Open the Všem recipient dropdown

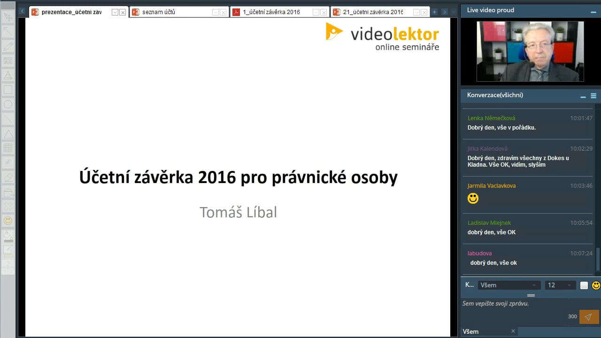[509, 285]
